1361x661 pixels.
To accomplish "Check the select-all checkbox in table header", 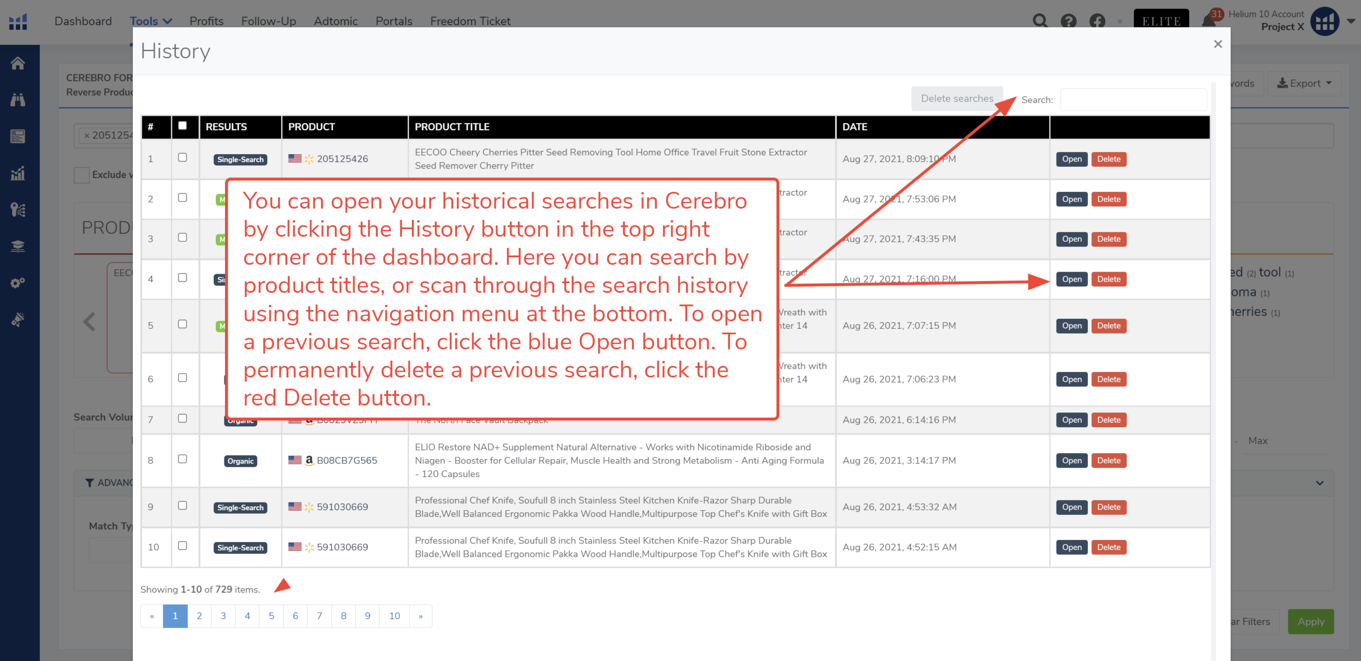I will 182,126.
